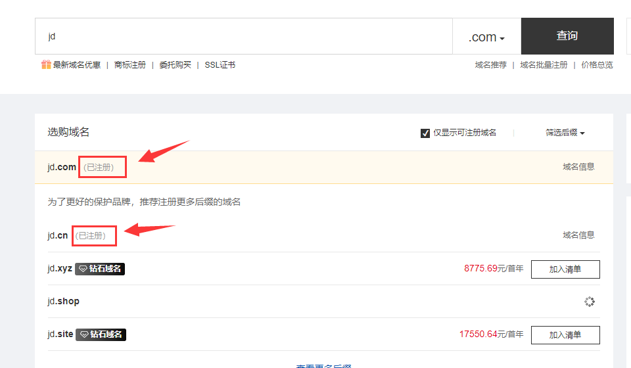Click the gift icon beside 最新域名优惠
This screenshot has width=631, height=368.
click(45, 64)
